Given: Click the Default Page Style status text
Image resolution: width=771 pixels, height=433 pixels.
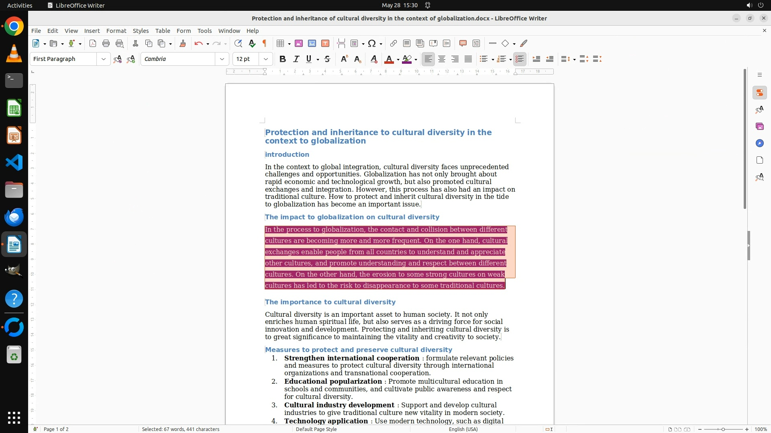Looking at the screenshot, I should pyautogui.click(x=316, y=429).
